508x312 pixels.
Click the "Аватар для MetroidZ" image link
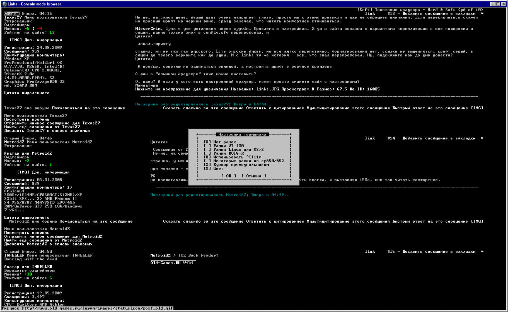pyautogui.click(x=28, y=154)
